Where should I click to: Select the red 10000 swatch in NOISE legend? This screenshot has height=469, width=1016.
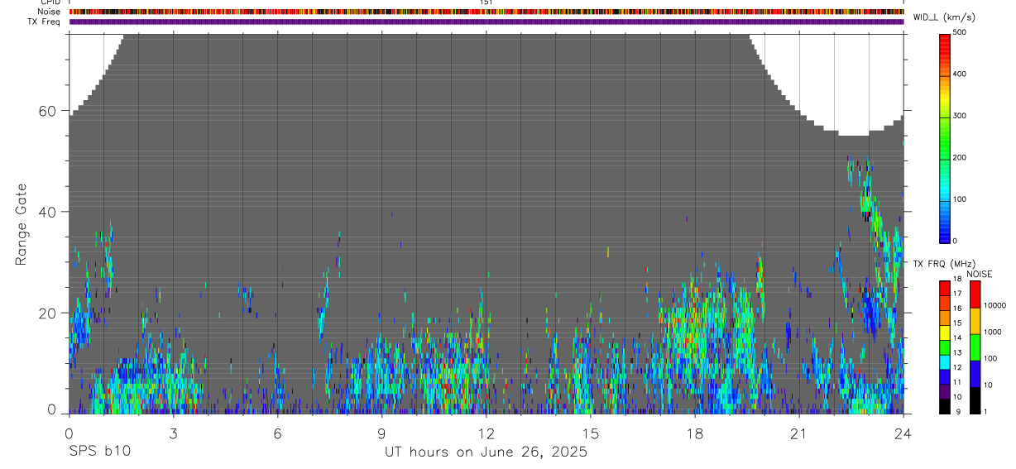pyautogui.click(x=975, y=294)
